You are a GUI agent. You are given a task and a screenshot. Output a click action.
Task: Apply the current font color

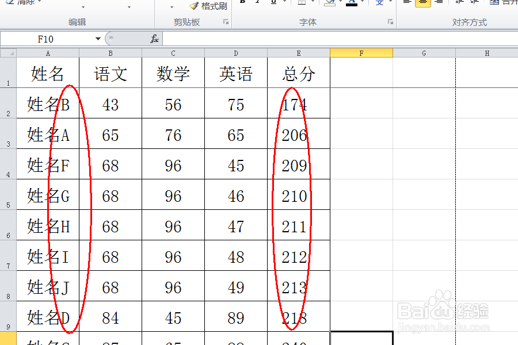(x=352, y=3)
